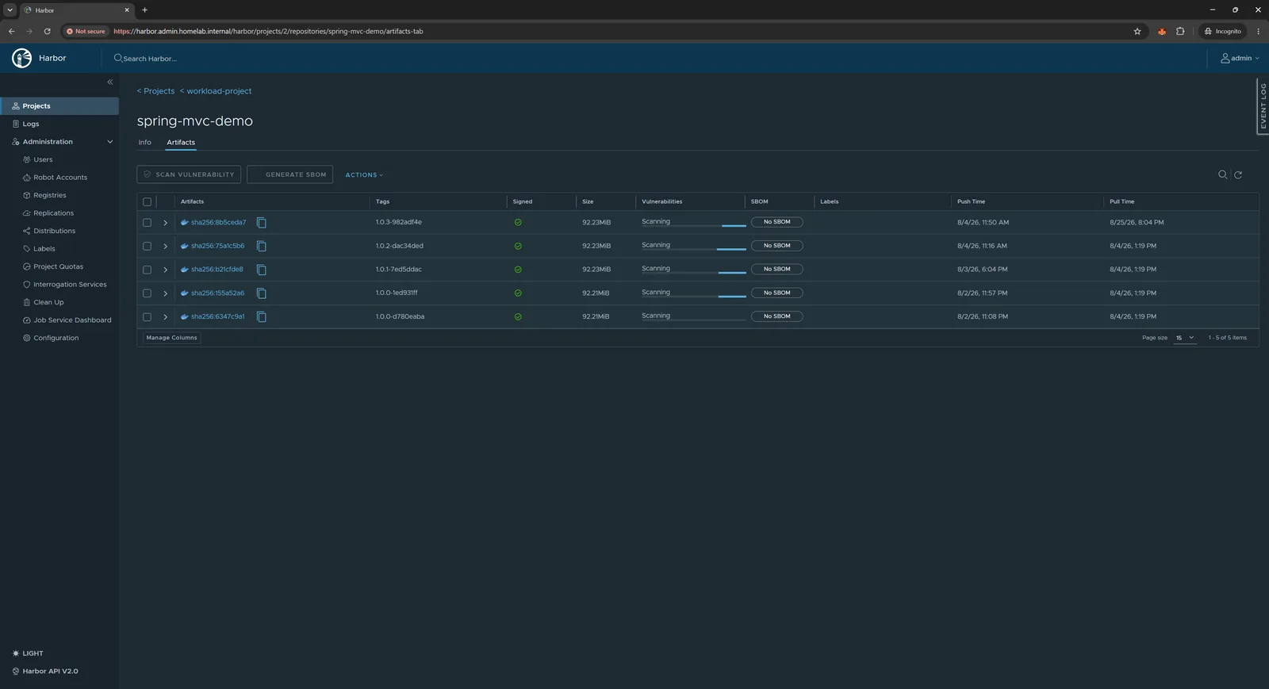Expand the row for sha256:8b5ceda7

click(165, 223)
